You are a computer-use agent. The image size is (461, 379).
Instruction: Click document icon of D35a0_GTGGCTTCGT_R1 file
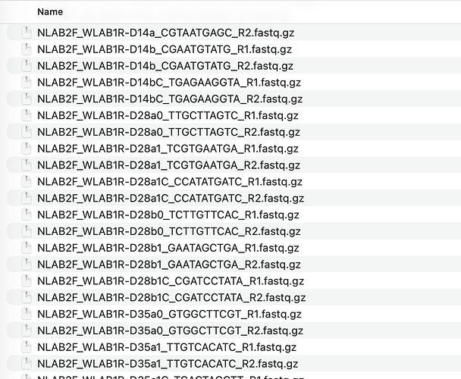pyautogui.click(x=27, y=315)
